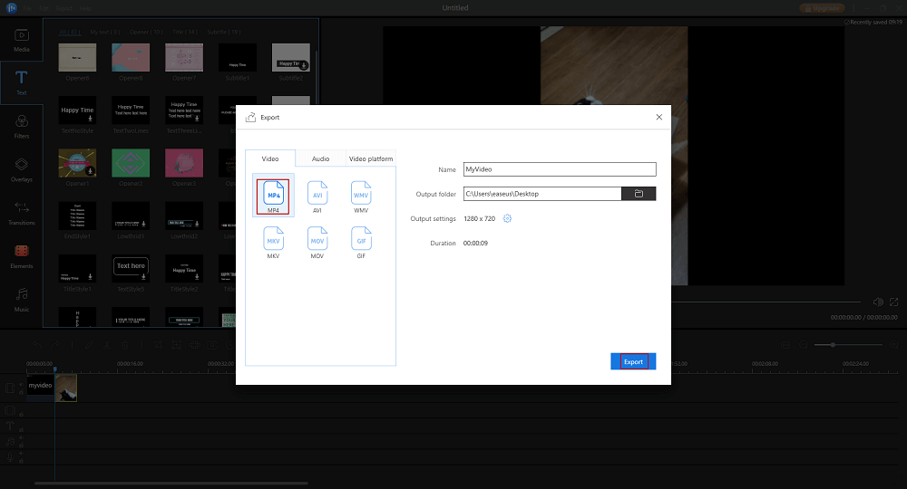Open the Filters panel in sidebar

22,124
